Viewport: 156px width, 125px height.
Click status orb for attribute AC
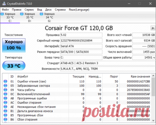(5, 103)
